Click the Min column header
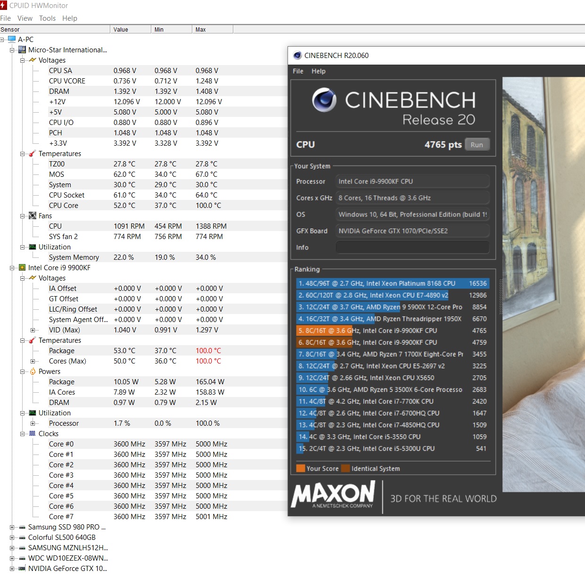Viewport: 585px width, 587px height. click(x=172, y=29)
